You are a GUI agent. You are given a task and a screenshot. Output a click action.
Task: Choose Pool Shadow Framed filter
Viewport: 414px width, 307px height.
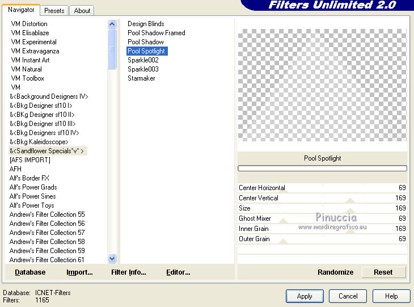coord(157,33)
